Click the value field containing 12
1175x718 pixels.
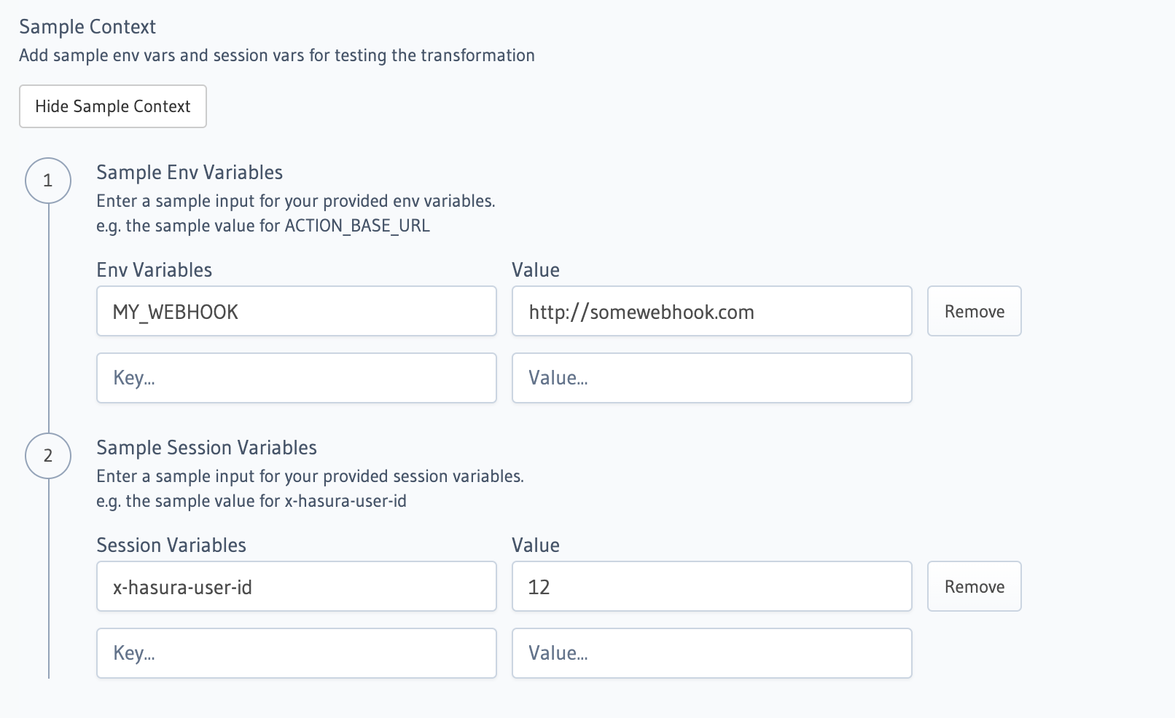711,586
